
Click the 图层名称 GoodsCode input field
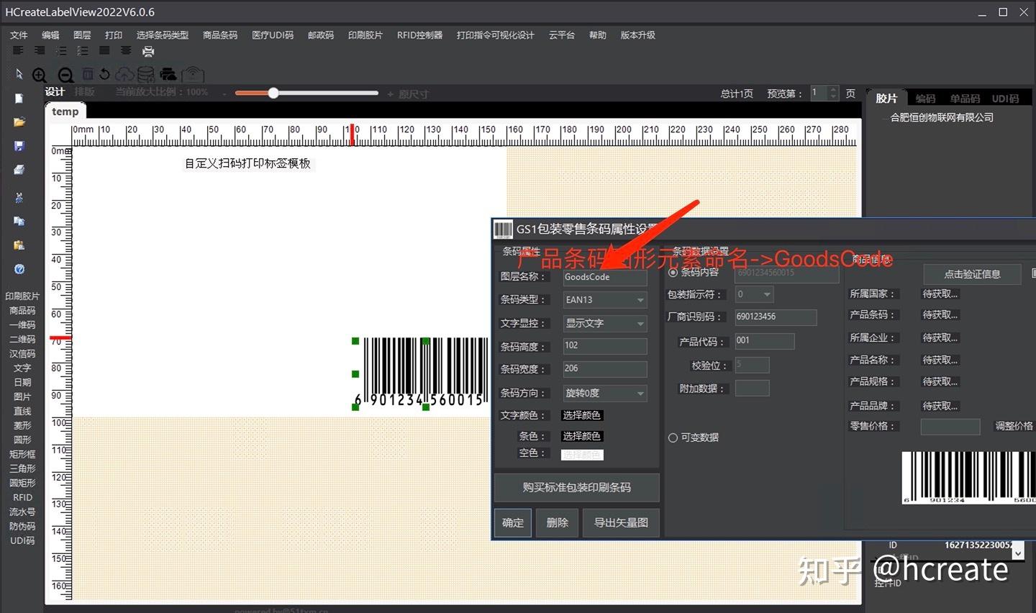coord(604,277)
